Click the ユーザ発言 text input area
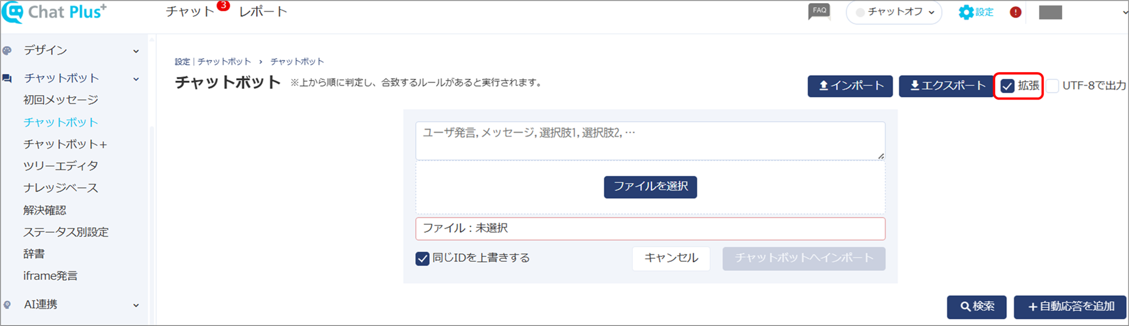Viewport: 1129px width, 326px height. pos(650,141)
